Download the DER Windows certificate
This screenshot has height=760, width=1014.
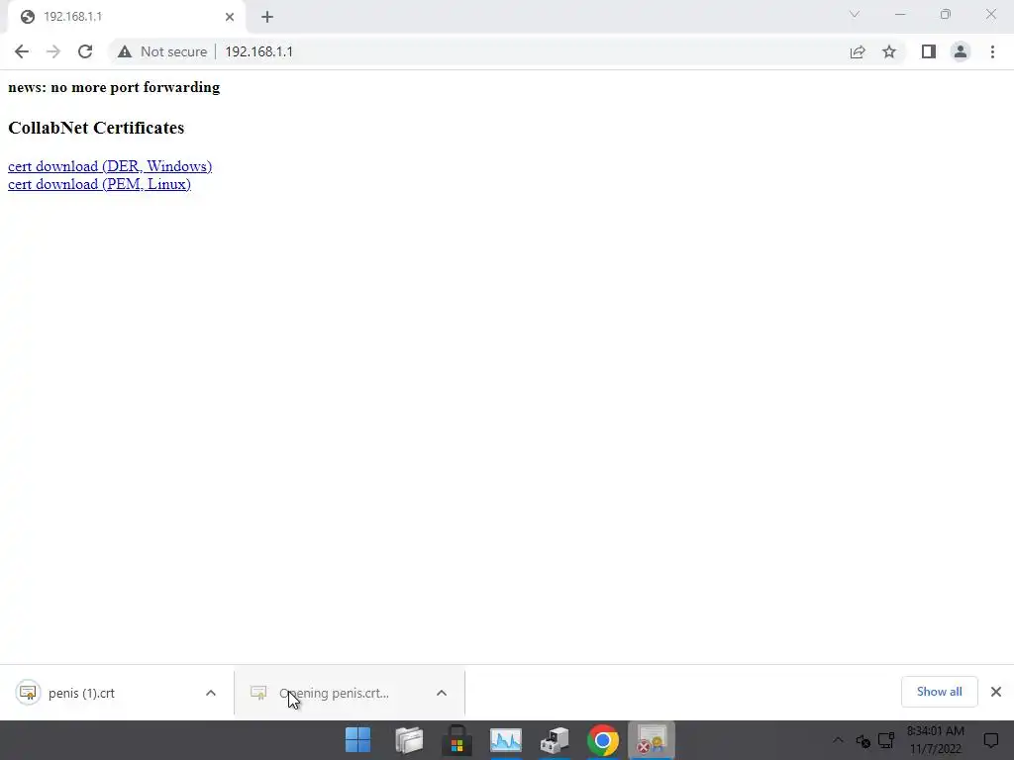click(x=110, y=166)
